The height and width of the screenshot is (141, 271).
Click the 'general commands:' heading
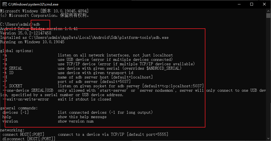click(19, 108)
